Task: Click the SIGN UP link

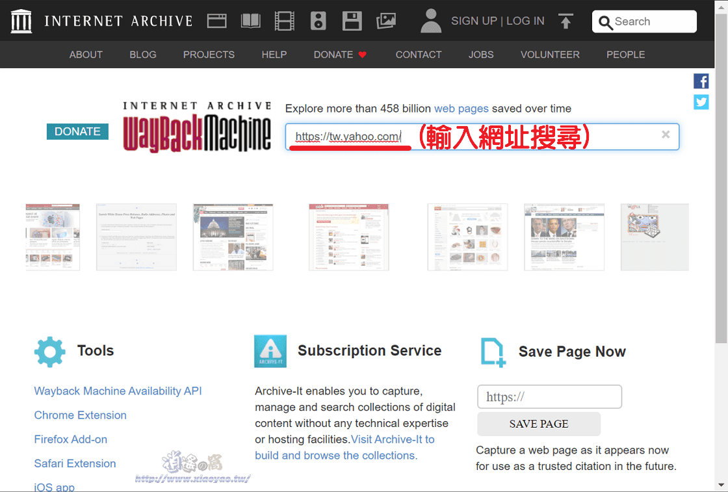Action: point(474,21)
